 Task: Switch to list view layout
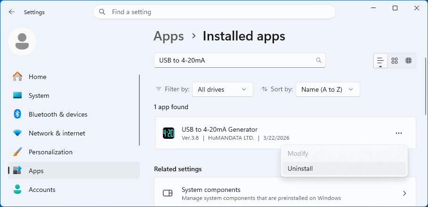pos(380,61)
